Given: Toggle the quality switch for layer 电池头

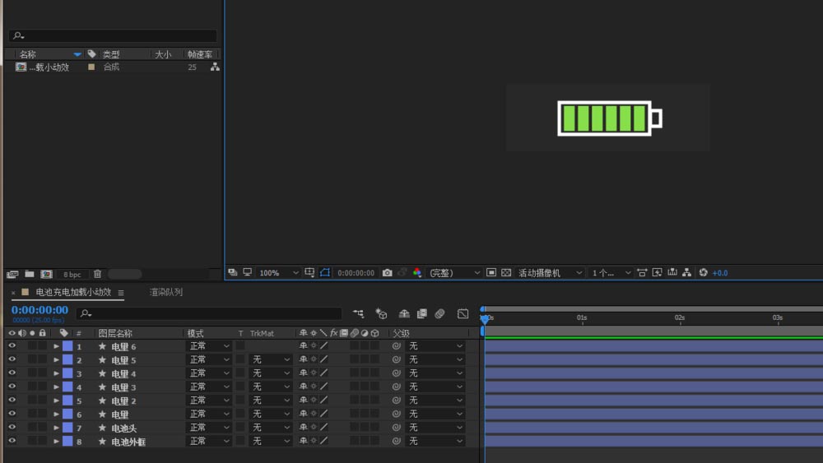Looking at the screenshot, I should [323, 428].
